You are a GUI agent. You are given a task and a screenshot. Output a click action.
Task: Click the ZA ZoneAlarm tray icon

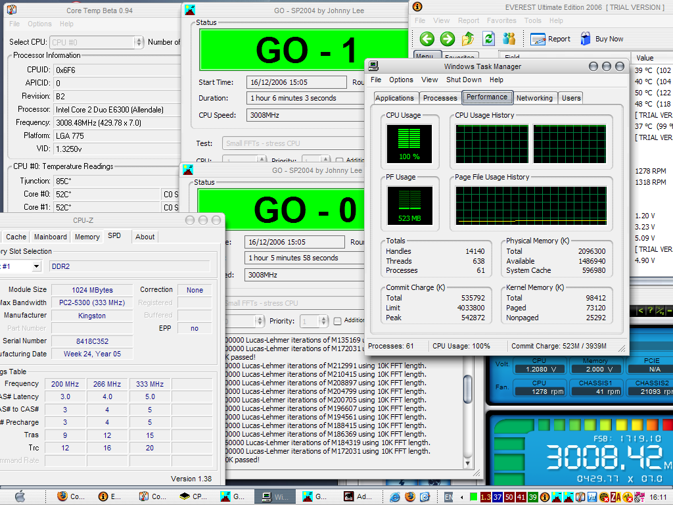615,497
